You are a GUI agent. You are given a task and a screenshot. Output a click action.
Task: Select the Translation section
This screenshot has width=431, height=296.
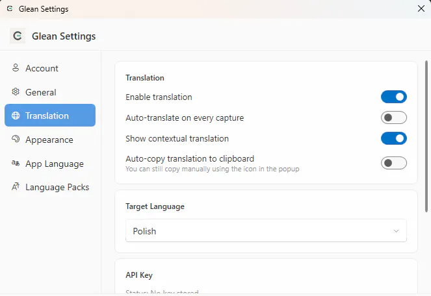click(x=50, y=116)
